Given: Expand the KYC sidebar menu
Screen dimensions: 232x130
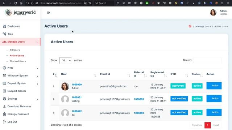Looking at the screenshot, I should pos(20,68).
